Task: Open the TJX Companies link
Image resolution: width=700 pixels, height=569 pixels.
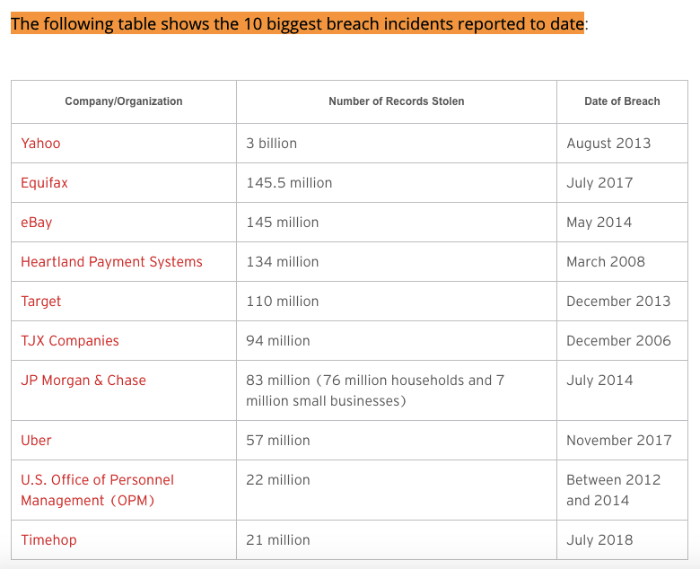Action: (70, 340)
